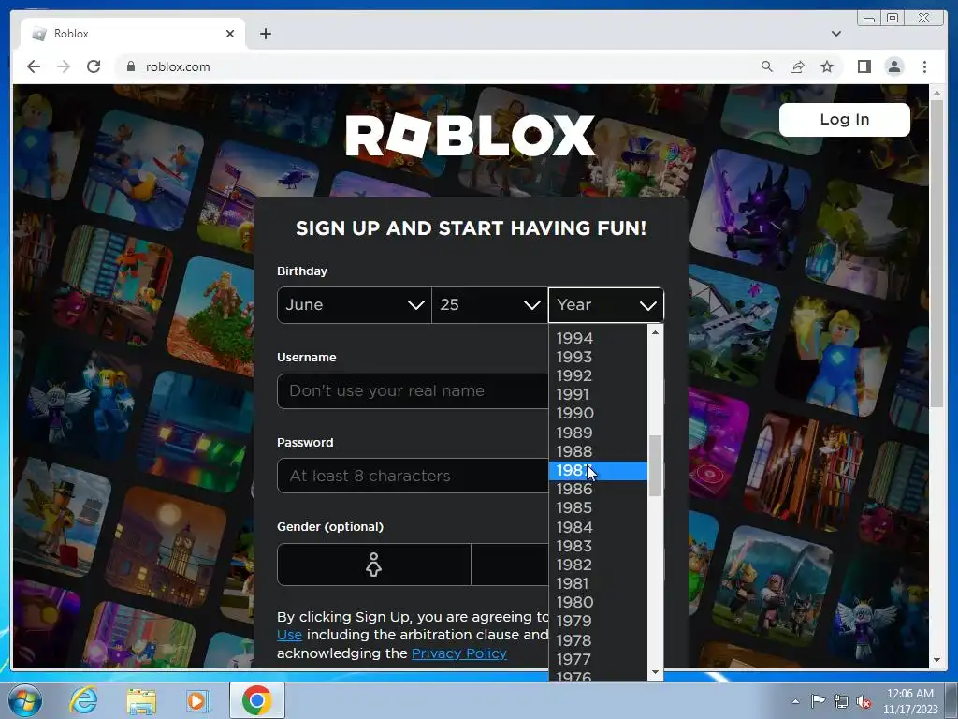Open the taskbar clock showing 12:06 AM
The width and height of the screenshot is (958, 719).
[909, 701]
